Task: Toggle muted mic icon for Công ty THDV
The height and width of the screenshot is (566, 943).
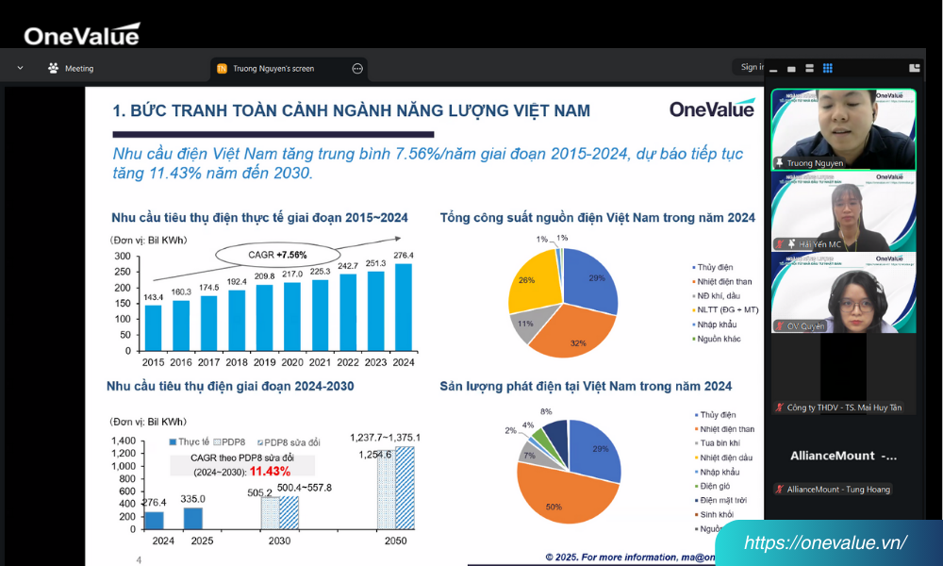Action: click(x=779, y=408)
